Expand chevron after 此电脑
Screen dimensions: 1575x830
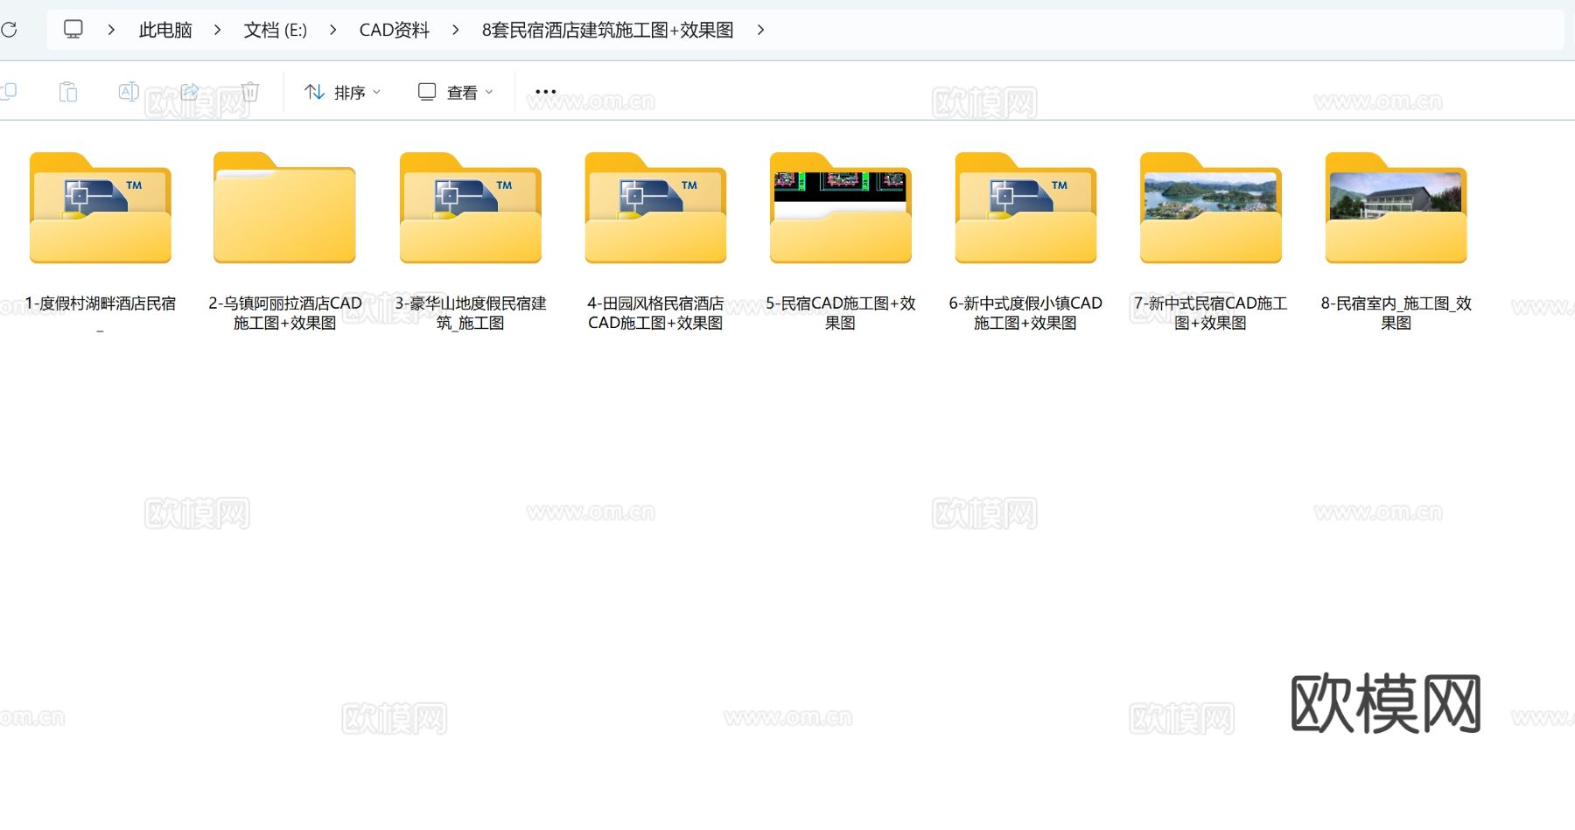[x=218, y=30]
